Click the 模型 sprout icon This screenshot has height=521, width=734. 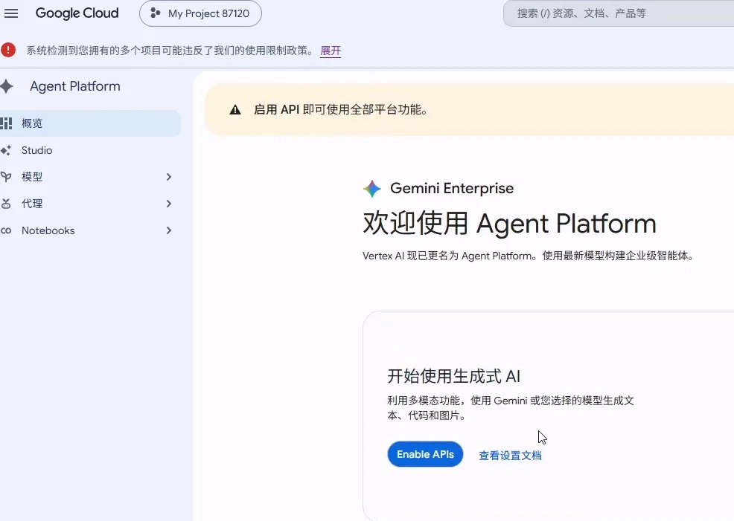[x=6, y=177]
